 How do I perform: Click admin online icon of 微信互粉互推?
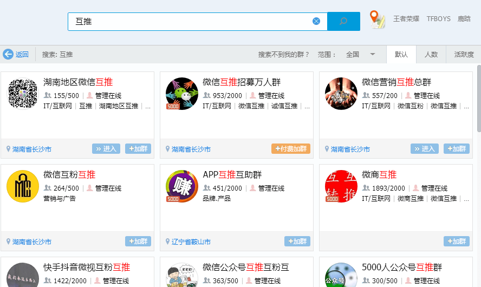pos(90,188)
